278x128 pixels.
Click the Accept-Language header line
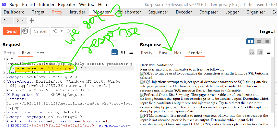(x=44, y=117)
